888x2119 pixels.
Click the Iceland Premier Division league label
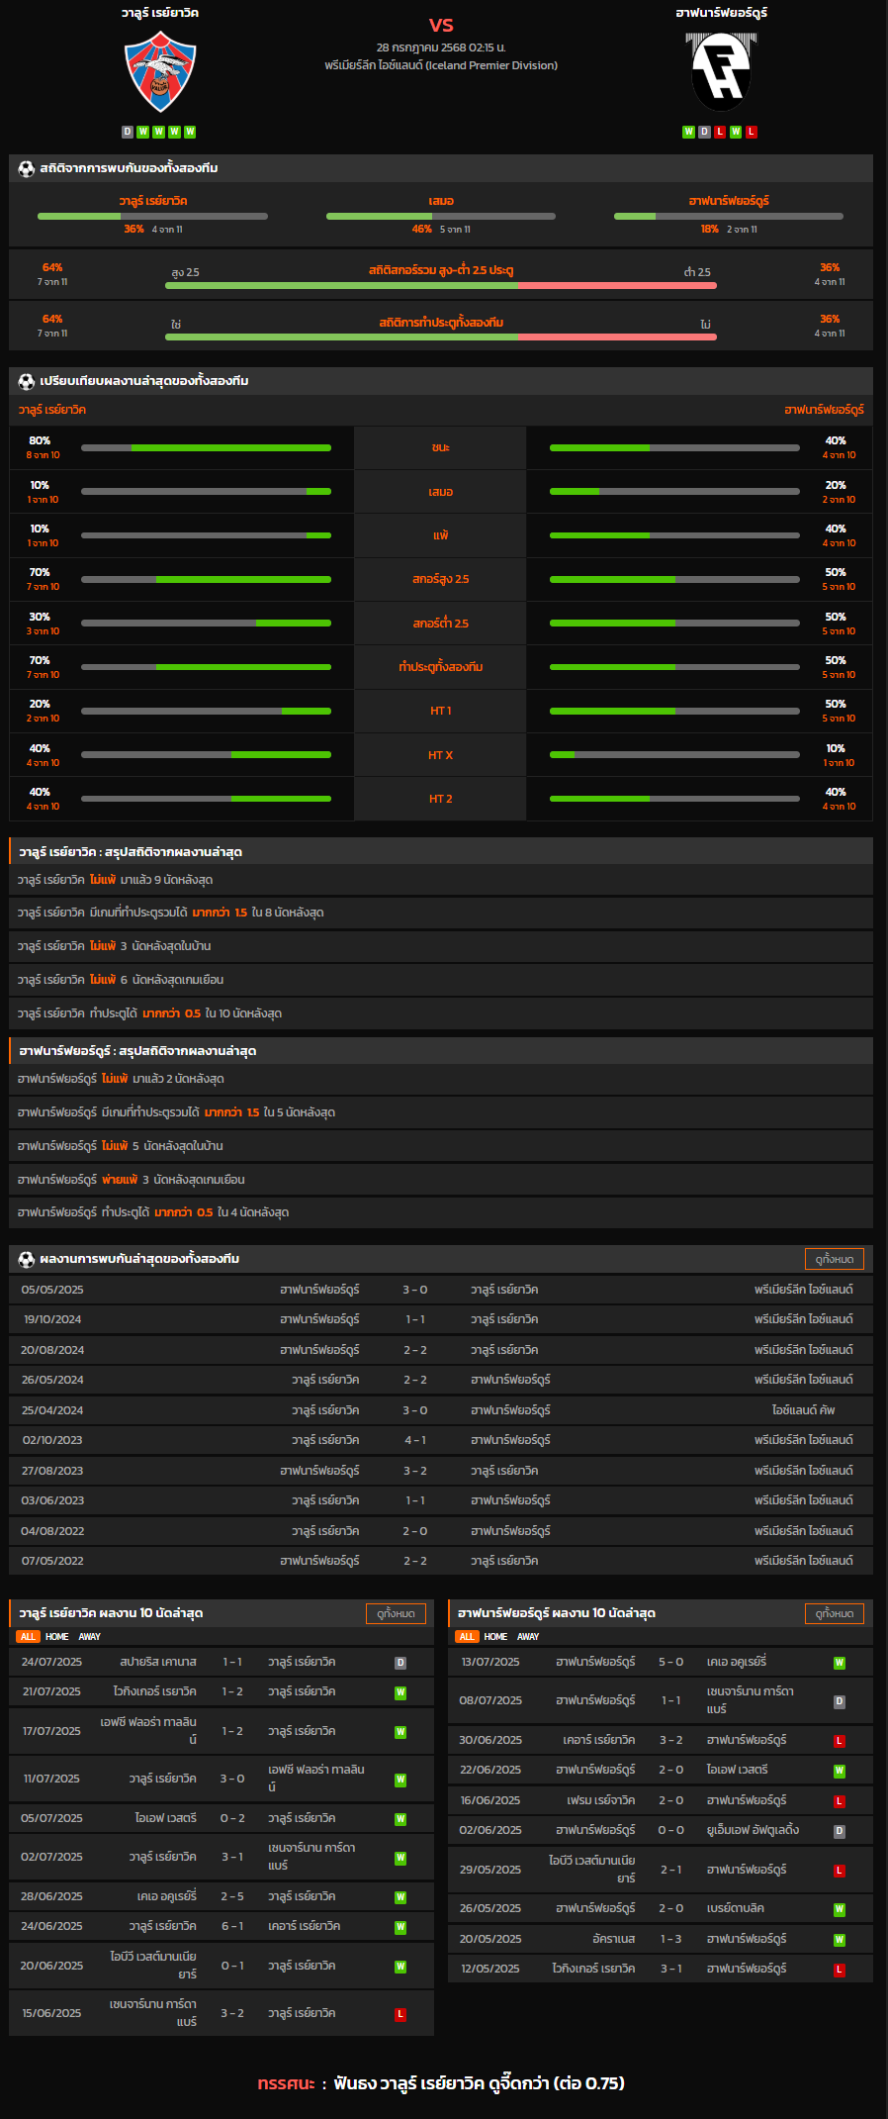[441, 65]
